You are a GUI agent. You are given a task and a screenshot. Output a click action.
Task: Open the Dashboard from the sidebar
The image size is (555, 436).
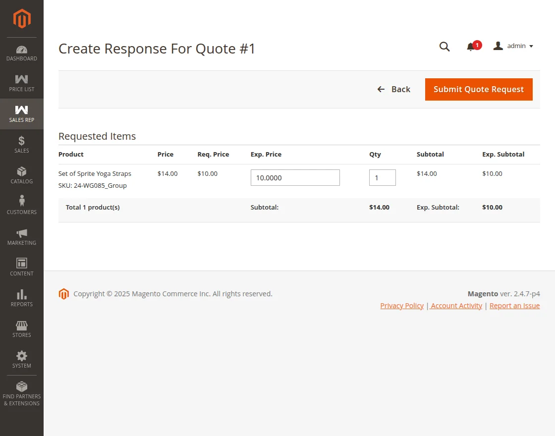click(x=22, y=53)
